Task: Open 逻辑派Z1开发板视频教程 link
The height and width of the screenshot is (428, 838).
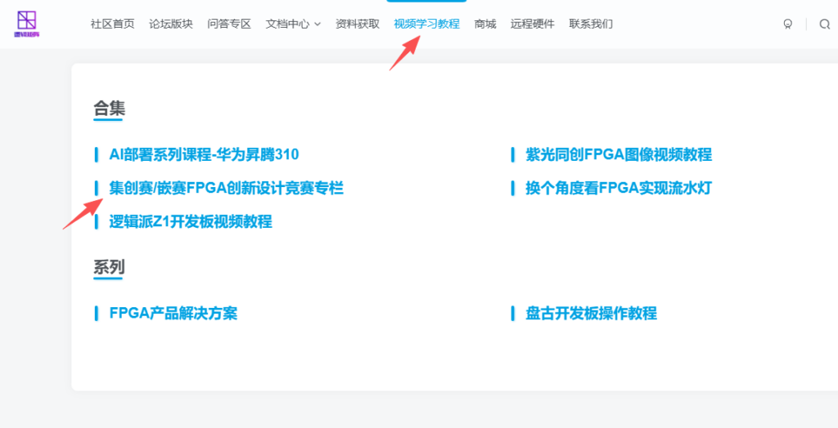Action: [x=191, y=221]
